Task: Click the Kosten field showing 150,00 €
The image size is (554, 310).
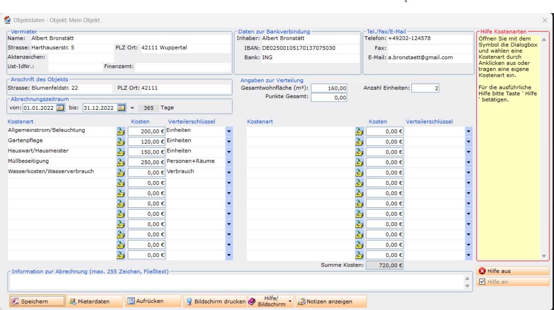Action: click(x=146, y=152)
